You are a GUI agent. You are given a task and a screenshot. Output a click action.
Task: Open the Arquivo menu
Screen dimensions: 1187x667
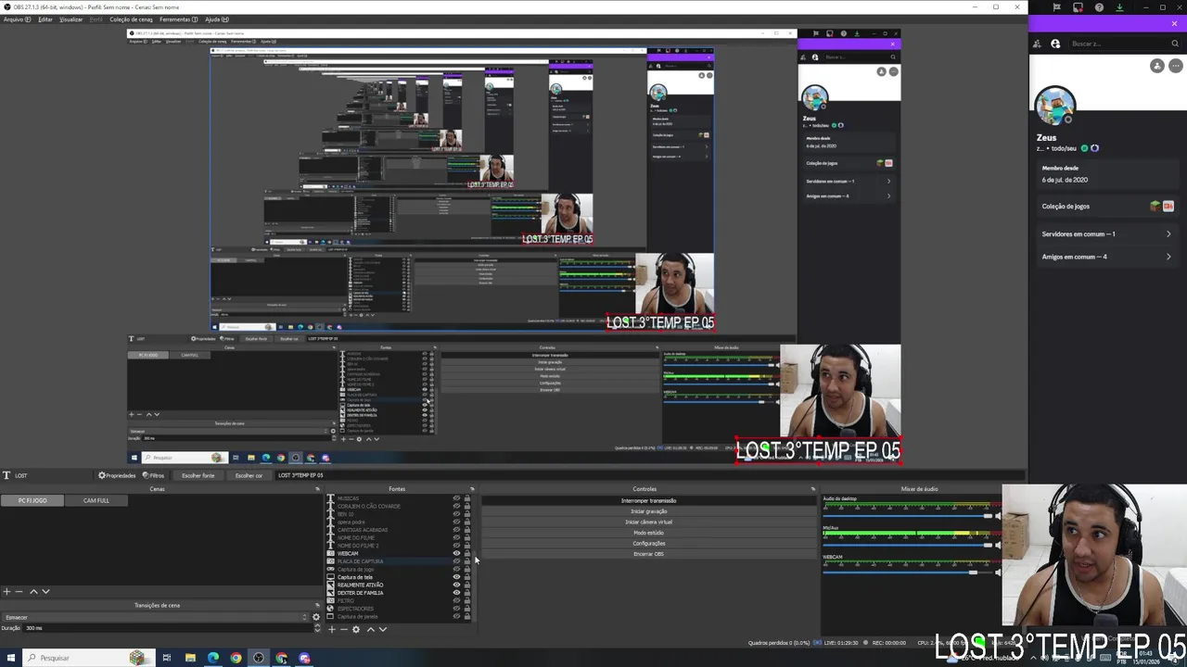(x=16, y=19)
